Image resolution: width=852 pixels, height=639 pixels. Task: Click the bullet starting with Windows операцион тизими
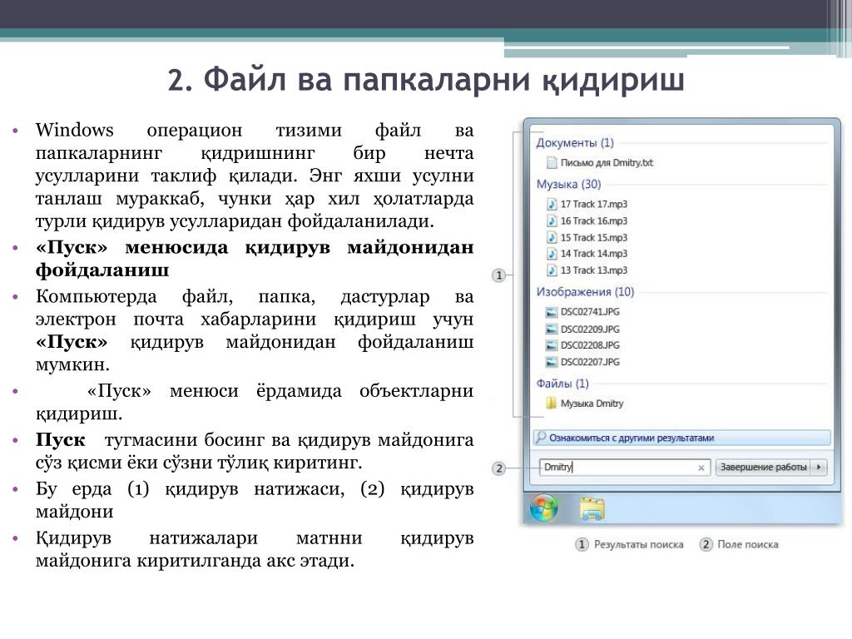(255, 176)
